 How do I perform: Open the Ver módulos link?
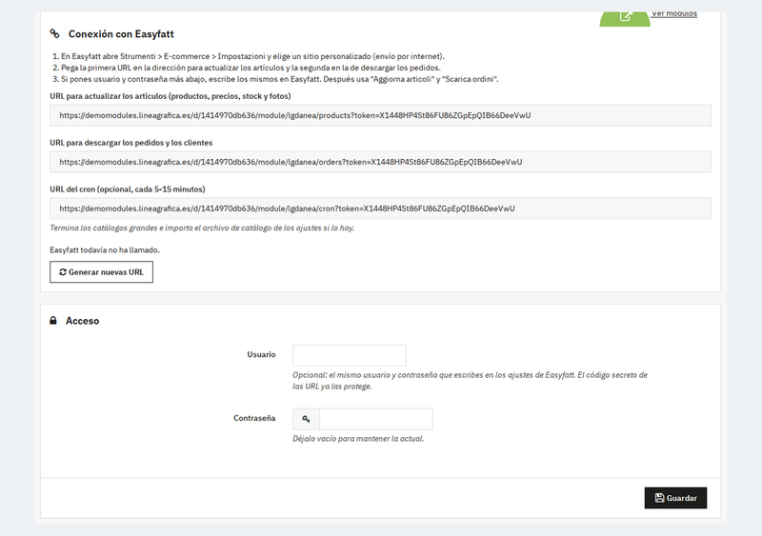674,14
